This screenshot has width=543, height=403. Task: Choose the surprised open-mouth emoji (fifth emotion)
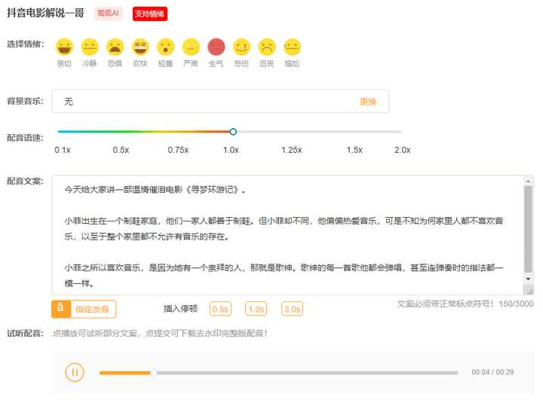click(x=165, y=47)
